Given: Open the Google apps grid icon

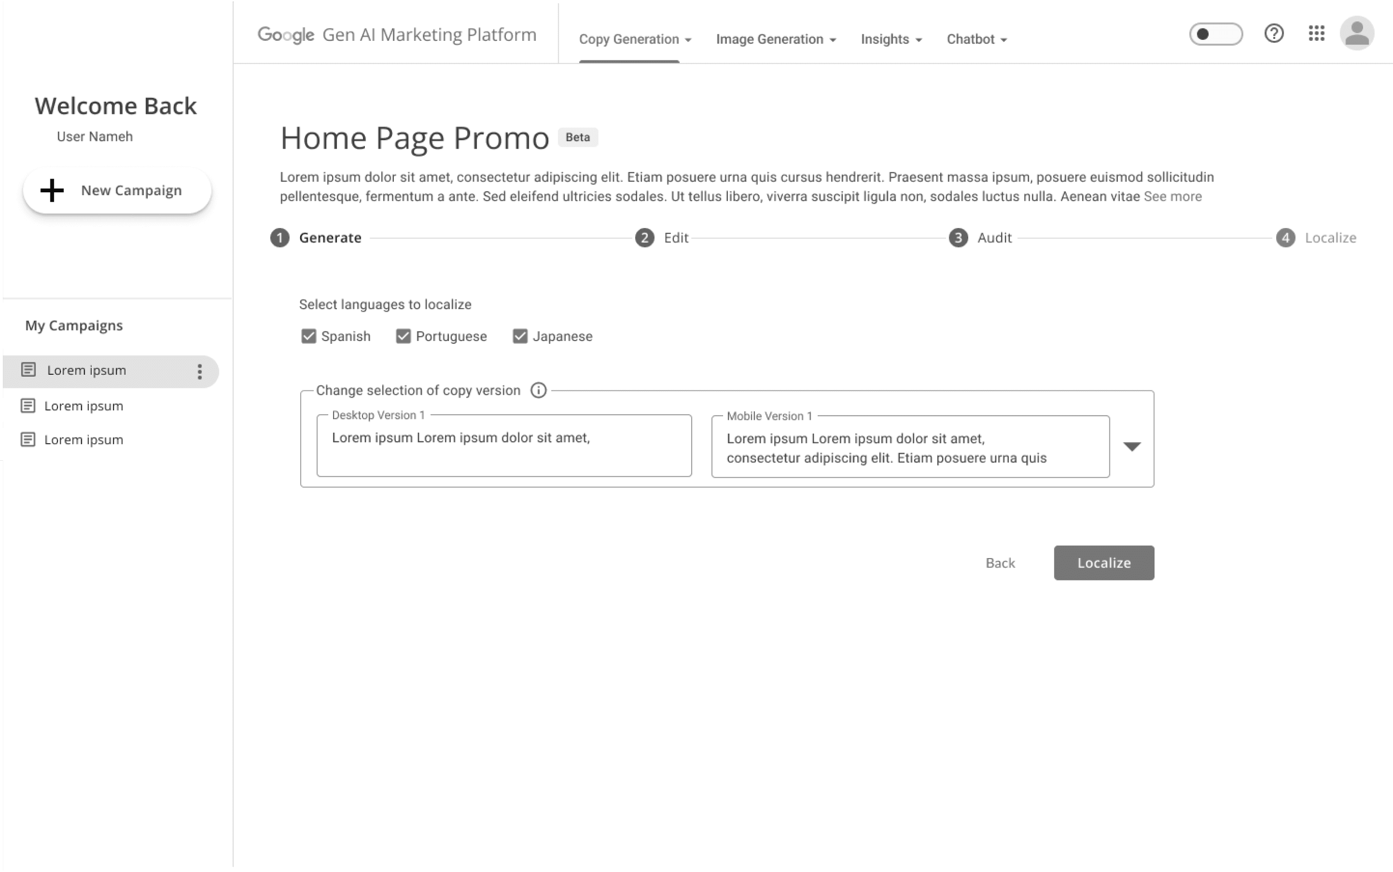Looking at the screenshot, I should coord(1317,33).
